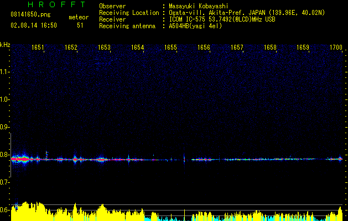
Task: Click the 1.1 kHz axis label
Action: click(x=4, y=72)
